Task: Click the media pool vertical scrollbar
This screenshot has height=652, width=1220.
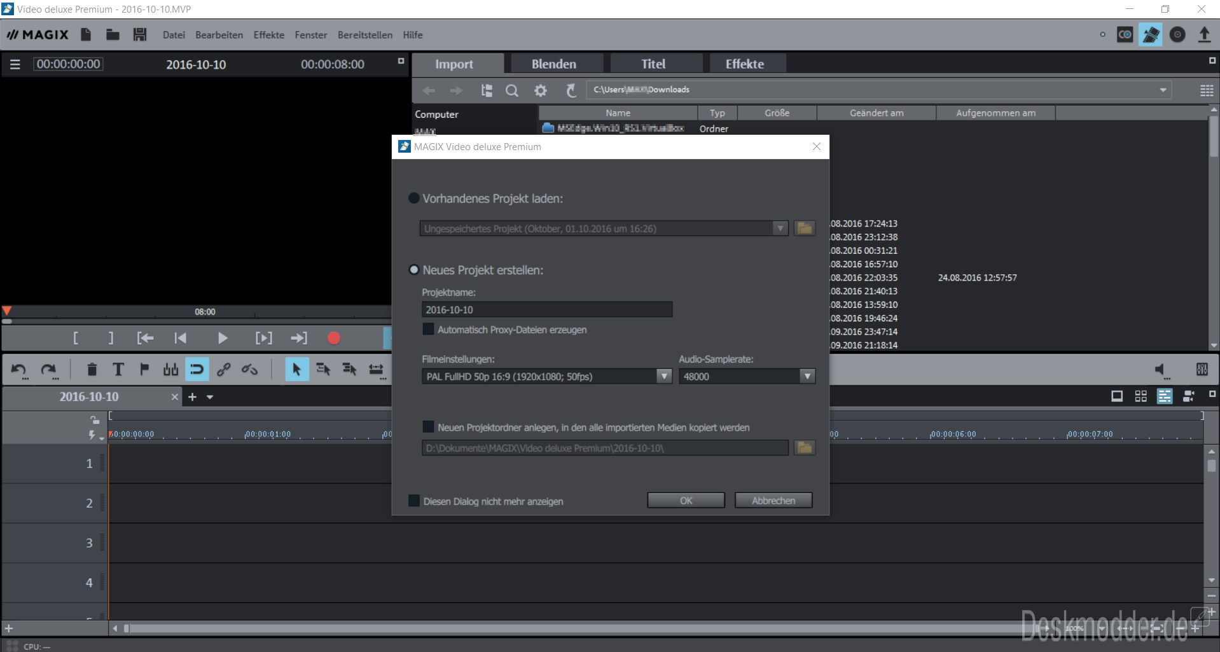Action: pos(1214,136)
